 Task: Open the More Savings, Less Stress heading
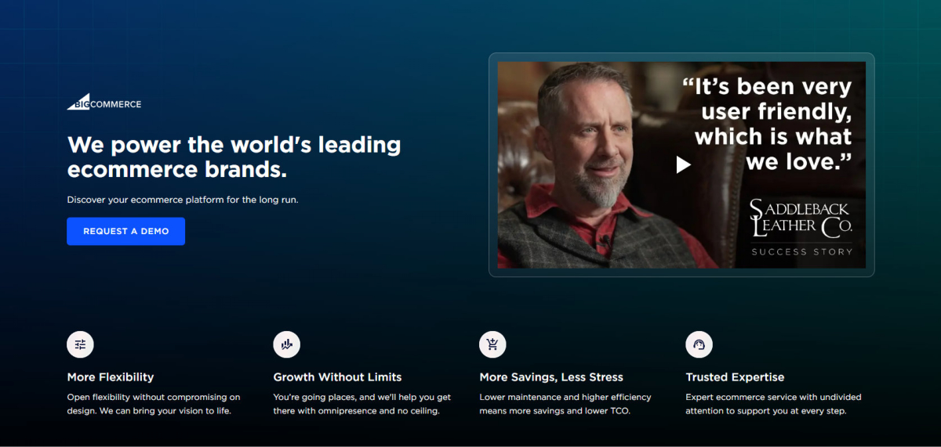[x=551, y=377]
